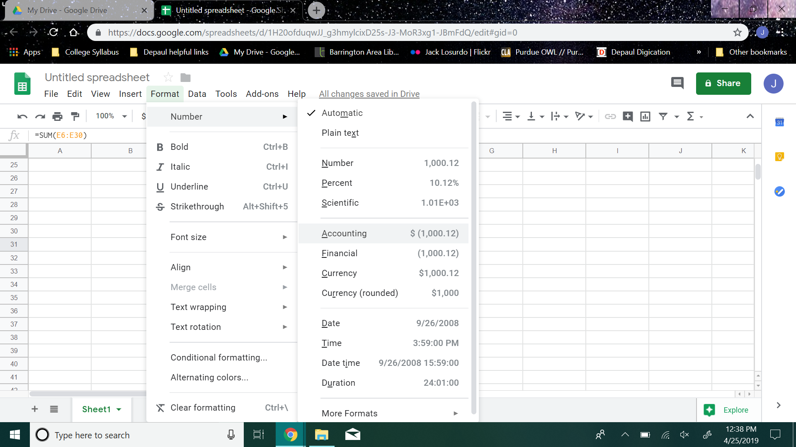Click the Star spreadsheet icon

point(168,77)
